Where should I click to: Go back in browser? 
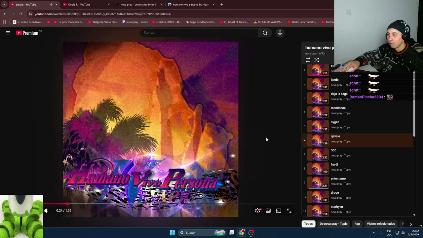[5, 14]
